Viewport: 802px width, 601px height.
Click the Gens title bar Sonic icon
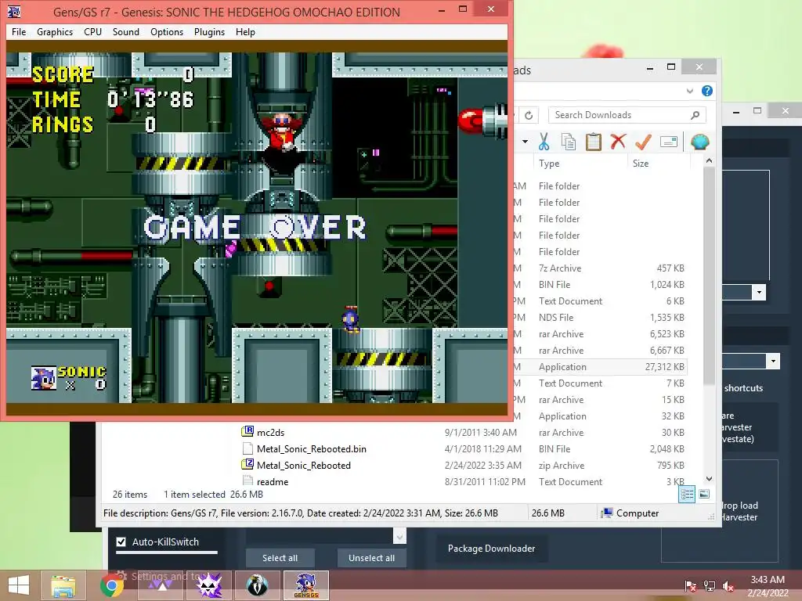pyautogui.click(x=14, y=11)
